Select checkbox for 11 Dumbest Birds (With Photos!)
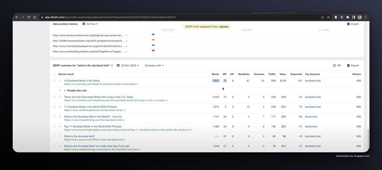 (x=54, y=107)
